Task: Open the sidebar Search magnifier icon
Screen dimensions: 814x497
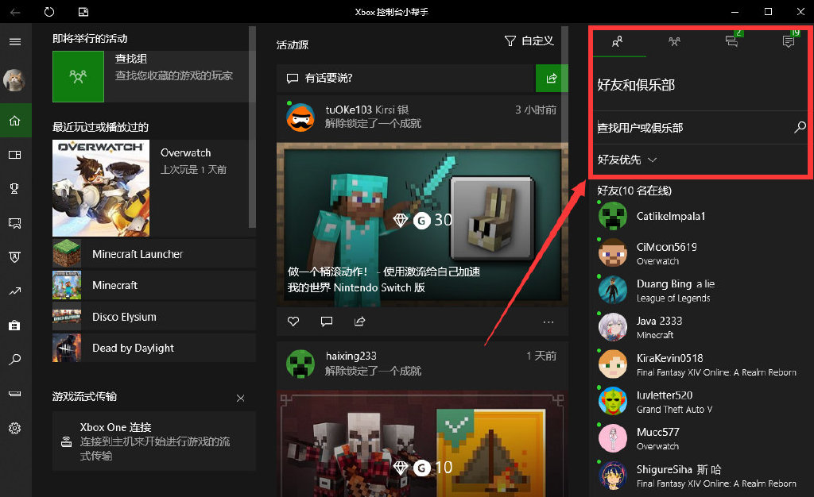Action: point(15,359)
